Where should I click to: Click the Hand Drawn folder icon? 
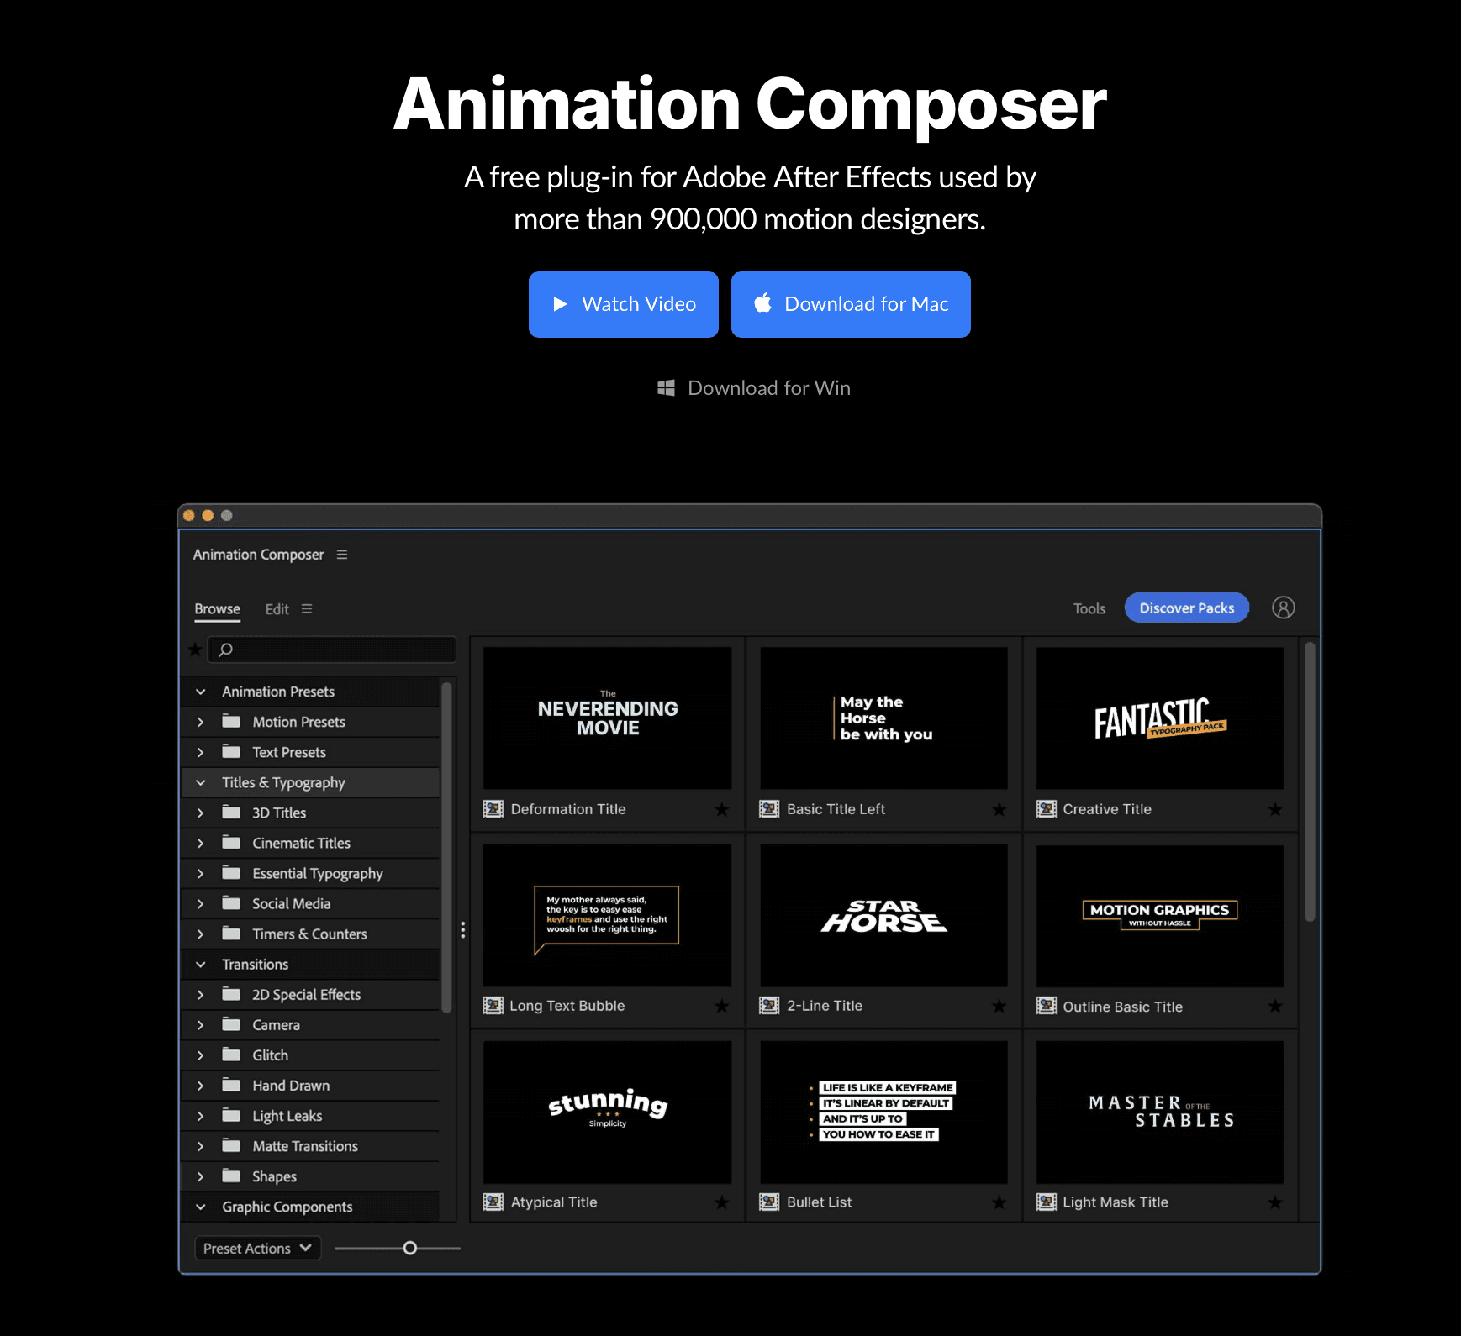tap(231, 1084)
